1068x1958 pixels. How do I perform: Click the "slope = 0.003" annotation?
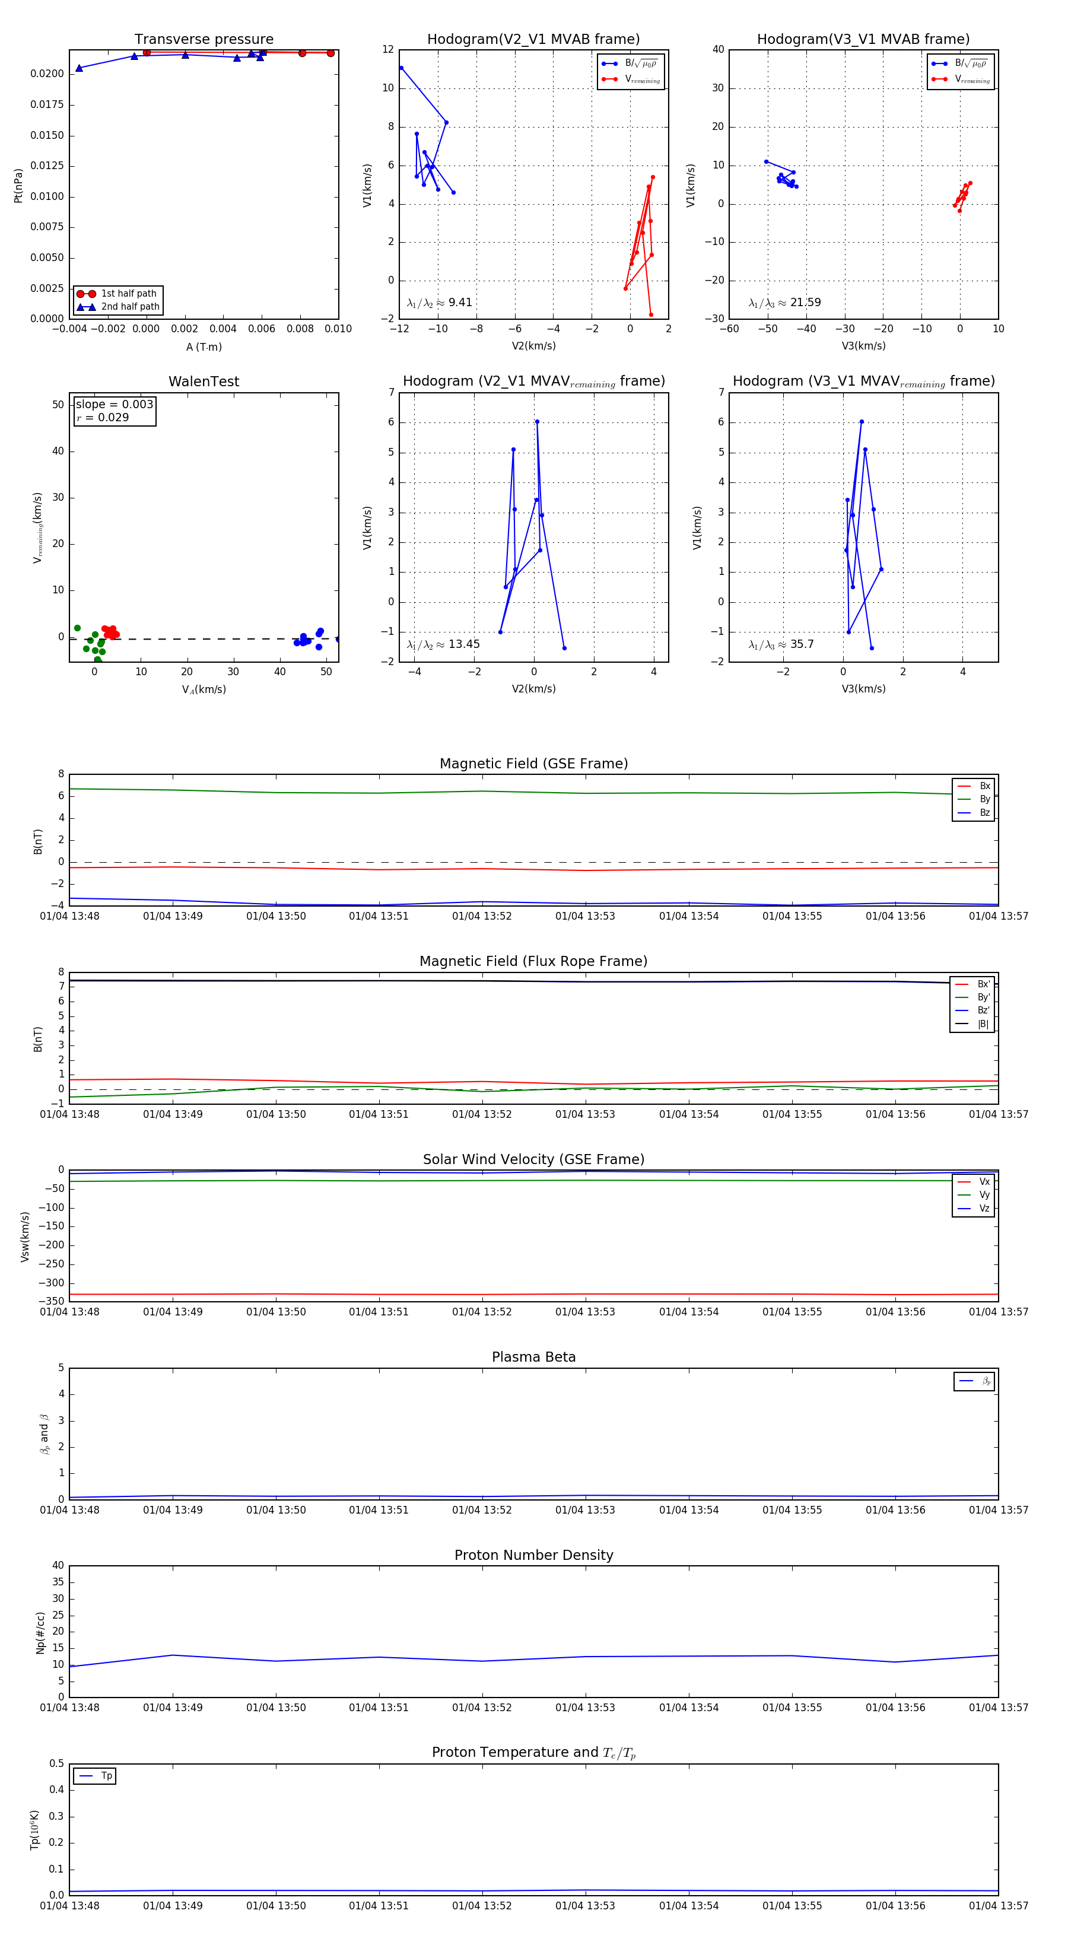pos(114,405)
